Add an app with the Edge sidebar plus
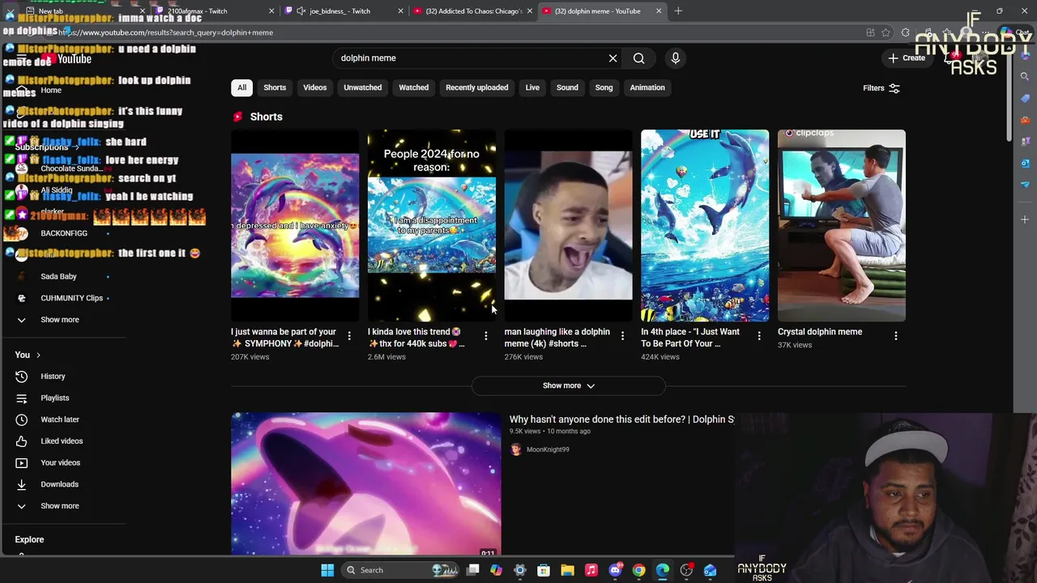This screenshot has width=1037, height=583. tap(1025, 219)
